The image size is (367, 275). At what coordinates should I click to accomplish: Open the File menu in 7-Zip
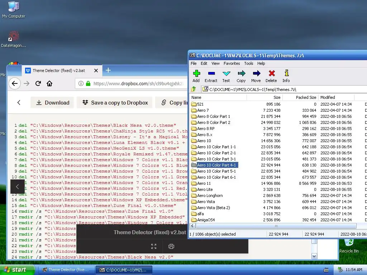pyautogui.click(x=194, y=63)
